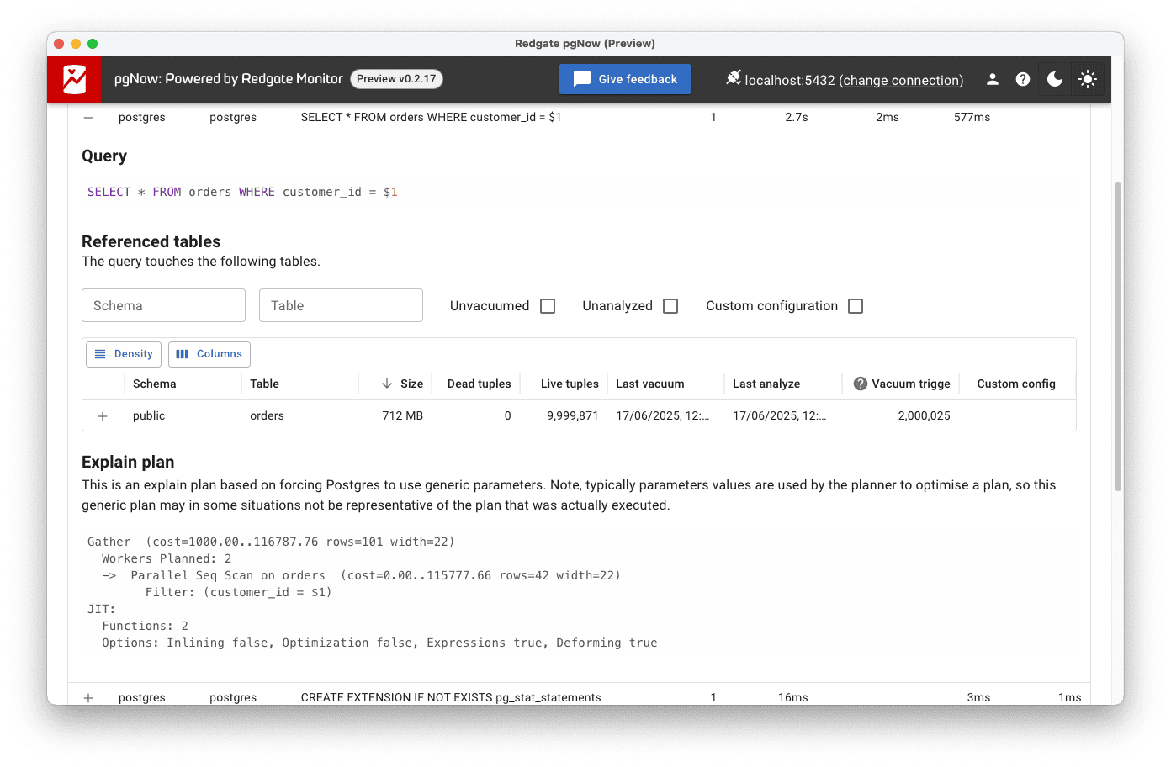Select the light theme sun icon
The image size is (1171, 767).
1087,79
